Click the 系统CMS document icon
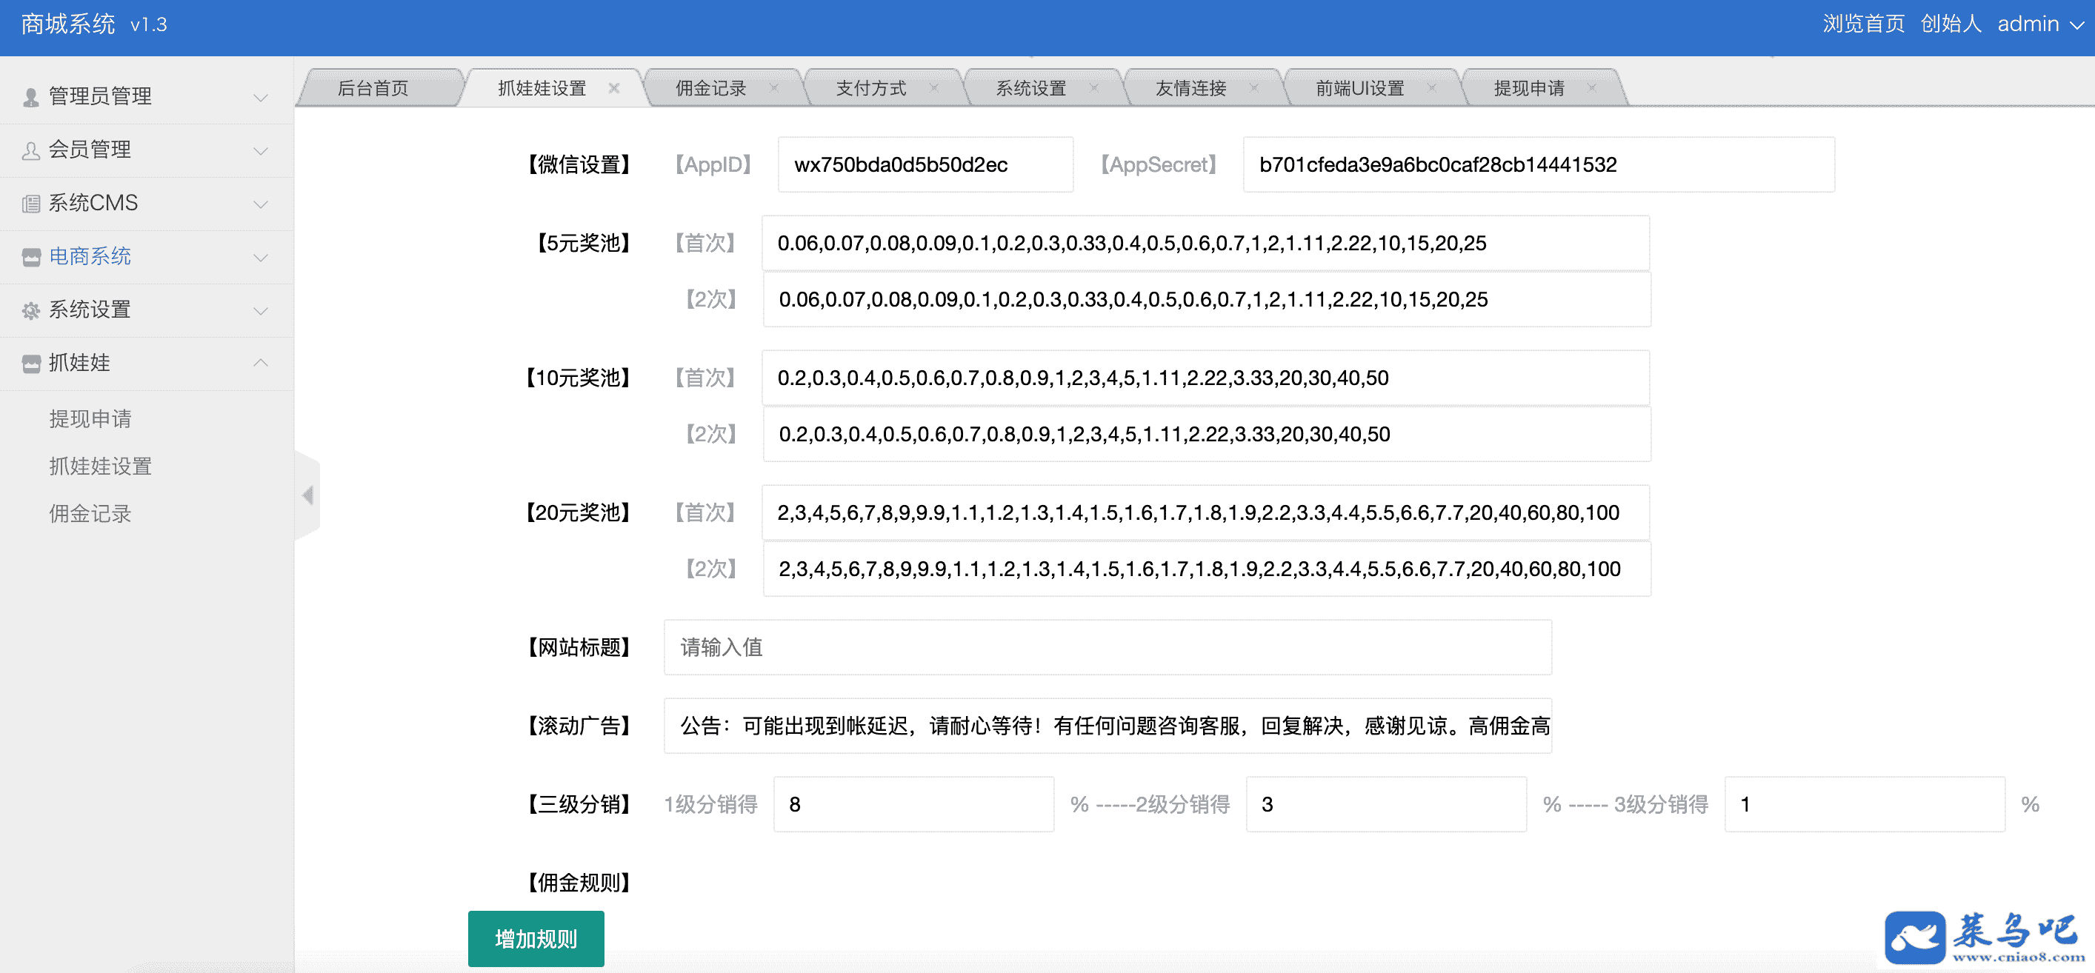This screenshot has height=973, width=2095. coord(31,204)
